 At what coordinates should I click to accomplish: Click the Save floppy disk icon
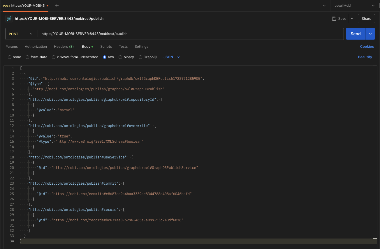pyautogui.click(x=334, y=19)
